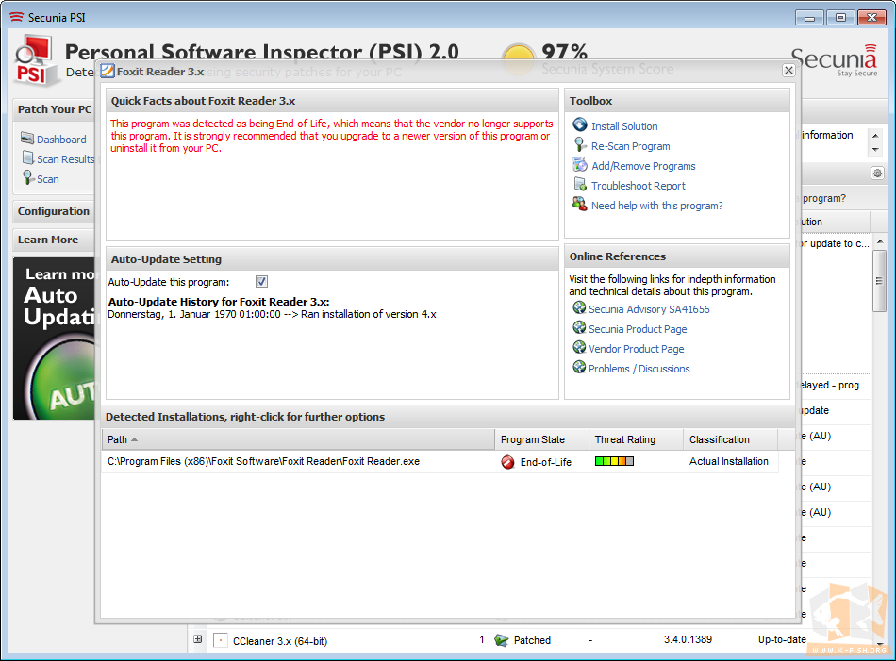Open the Secunia Product Page link
Screen dimensions: 896x661
coord(638,329)
